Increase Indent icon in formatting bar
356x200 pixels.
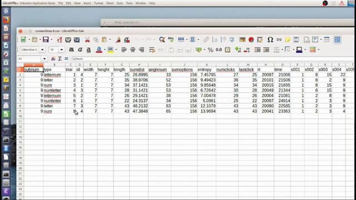coord(258,49)
